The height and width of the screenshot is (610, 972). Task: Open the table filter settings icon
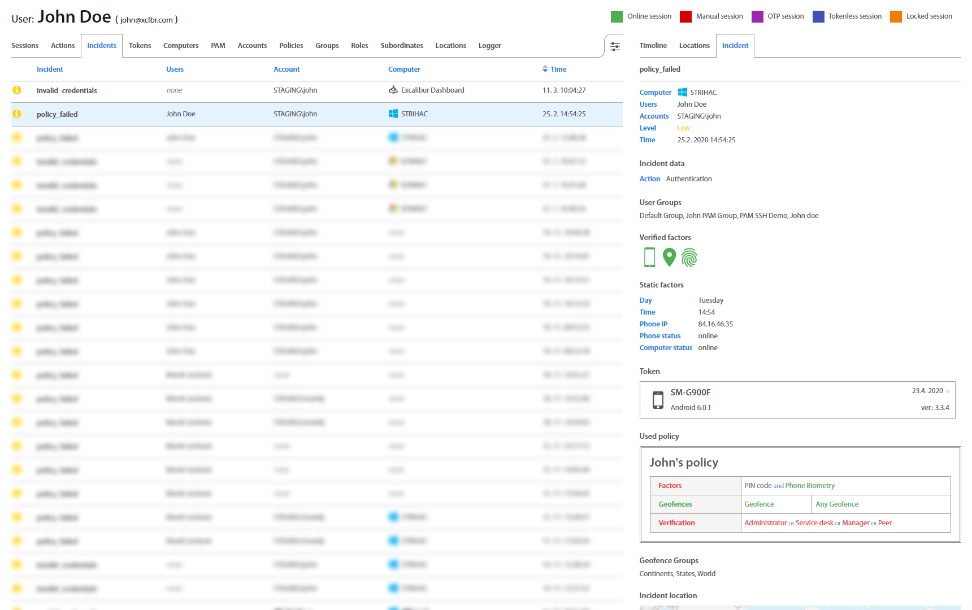coord(615,46)
